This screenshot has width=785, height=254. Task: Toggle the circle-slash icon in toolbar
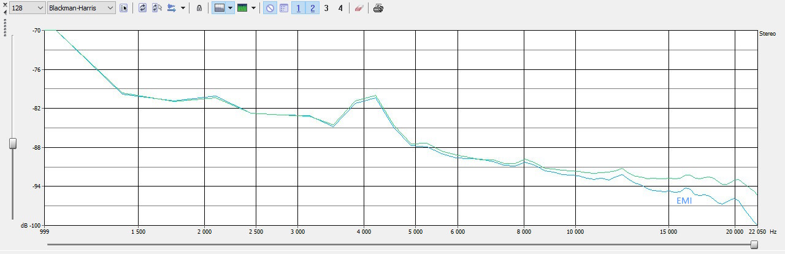coord(270,8)
